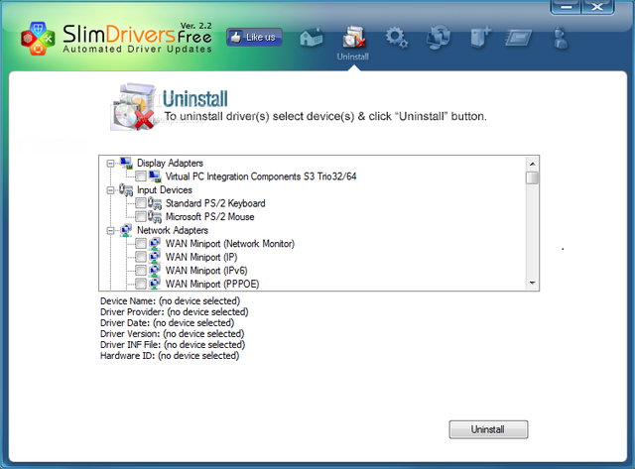Click the Driver Provider info line
Viewport: 635px width, 469px height.
175,312
